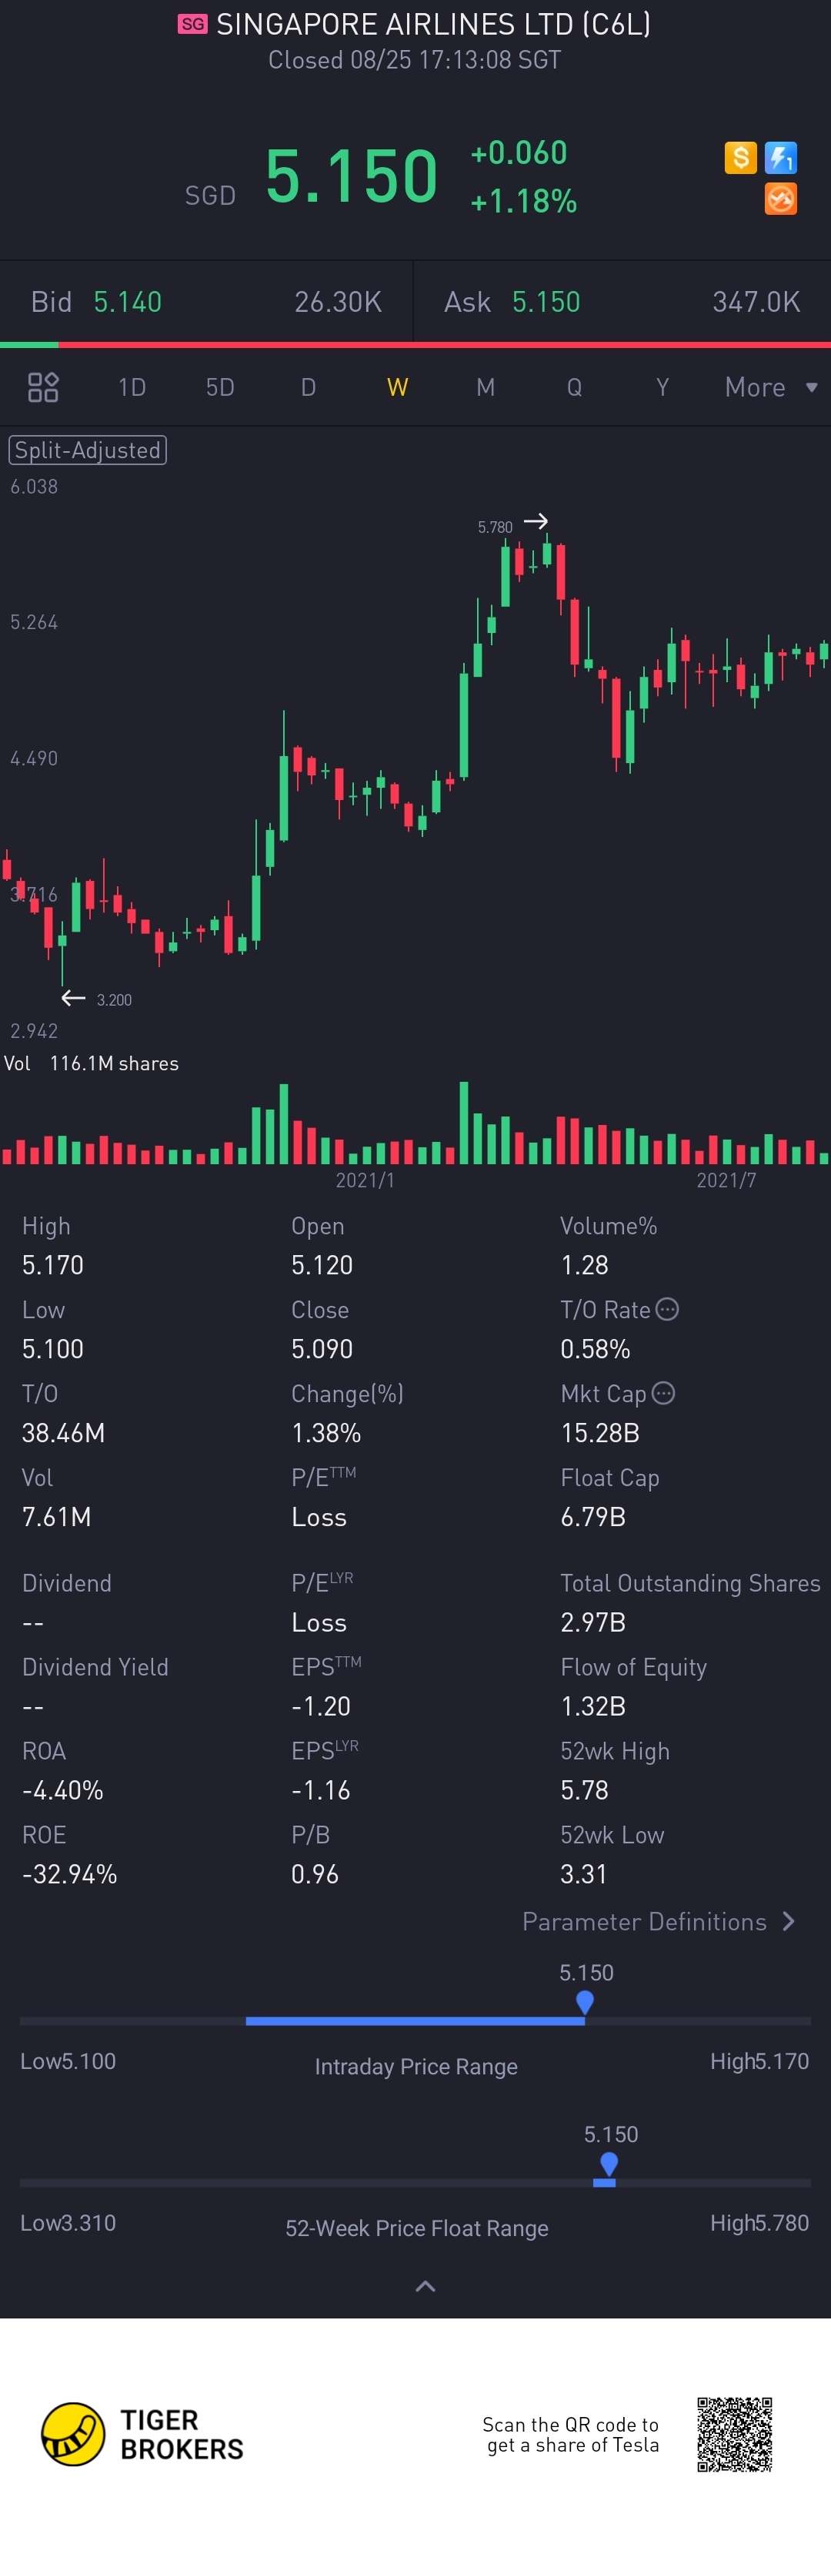The image size is (831, 2551).
Task: Switch chart to the 1D tab
Action: click(x=132, y=387)
